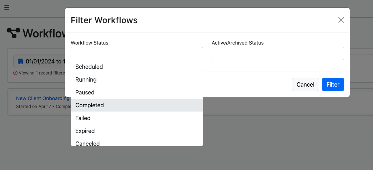Select Paused in the status list
373x170 pixels.
[137, 92]
